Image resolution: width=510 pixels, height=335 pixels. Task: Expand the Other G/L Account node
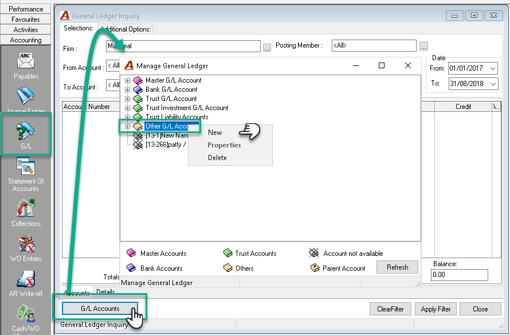(x=127, y=126)
